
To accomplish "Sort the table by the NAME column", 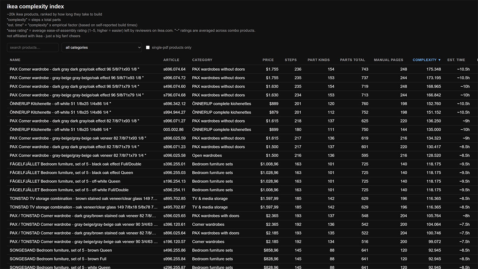I will point(15,60).
